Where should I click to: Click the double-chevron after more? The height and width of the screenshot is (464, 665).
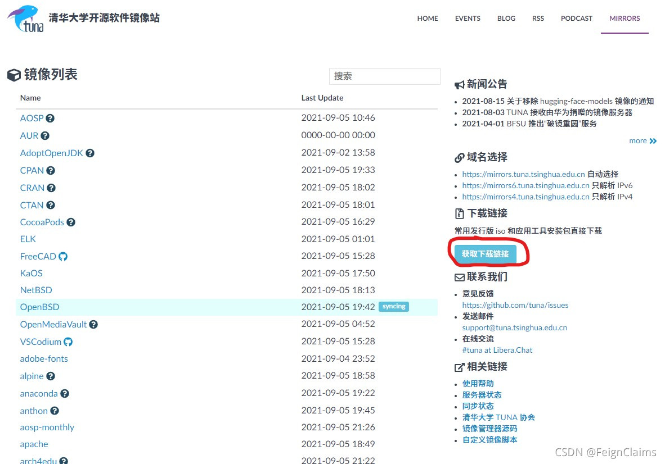click(653, 141)
